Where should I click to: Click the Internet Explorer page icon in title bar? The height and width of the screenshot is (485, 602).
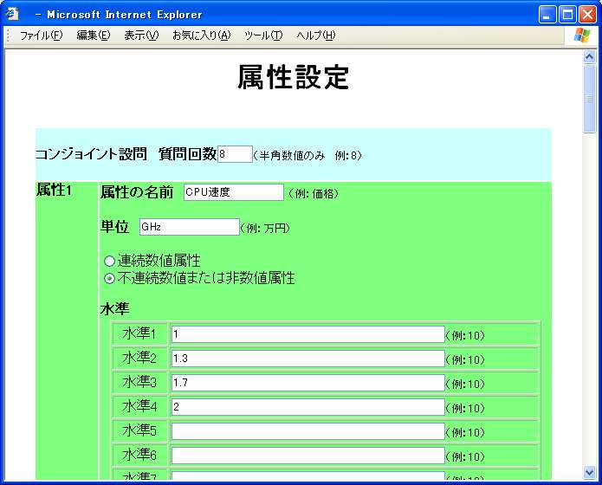(13, 14)
